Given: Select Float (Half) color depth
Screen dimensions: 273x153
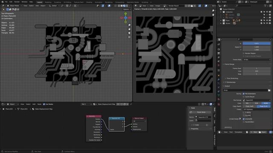Looking at the screenshot, I should (x=250, y=106).
